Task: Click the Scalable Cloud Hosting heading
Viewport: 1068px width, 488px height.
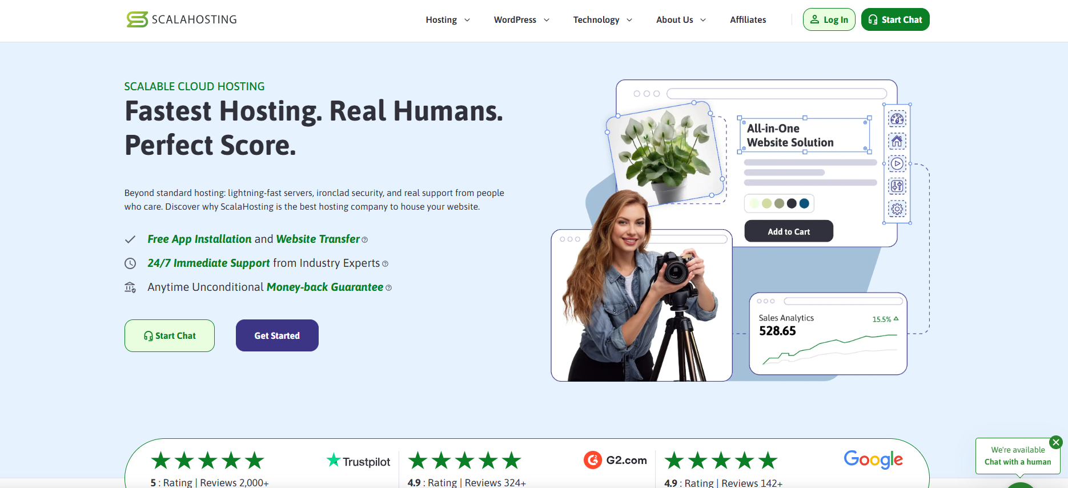Action: click(195, 86)
